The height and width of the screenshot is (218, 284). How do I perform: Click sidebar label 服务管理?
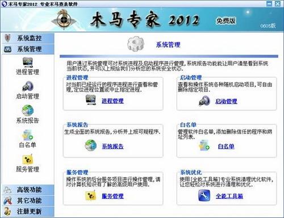tap(28, 169)
